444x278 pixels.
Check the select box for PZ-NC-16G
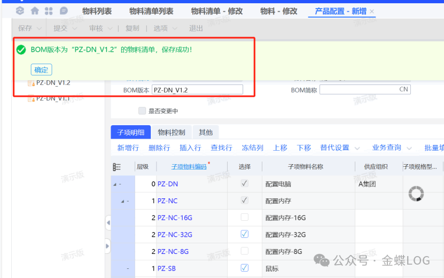pos(244,218)
